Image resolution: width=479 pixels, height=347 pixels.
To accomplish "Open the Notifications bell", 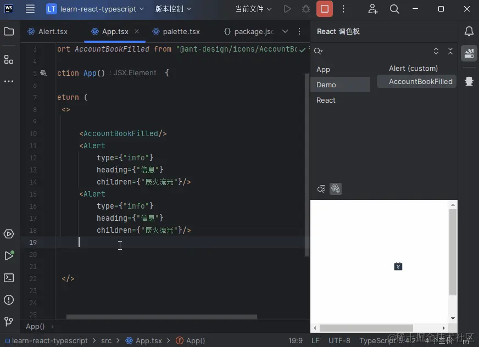I will click(x=469, y=31).
